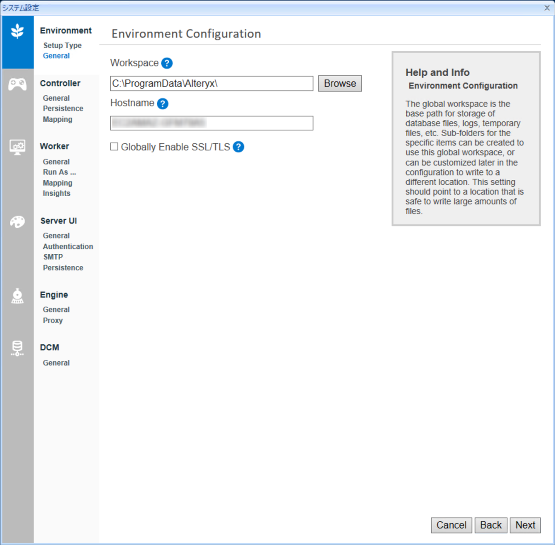Click the Workspace path input field
The width and height of the screenshot is (555, 545).
(x=211, y=83)
